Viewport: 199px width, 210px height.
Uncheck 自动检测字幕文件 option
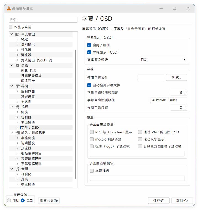[89, 85]
